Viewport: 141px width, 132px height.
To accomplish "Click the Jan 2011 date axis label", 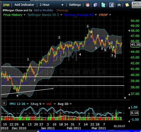I will coord(48,128).
